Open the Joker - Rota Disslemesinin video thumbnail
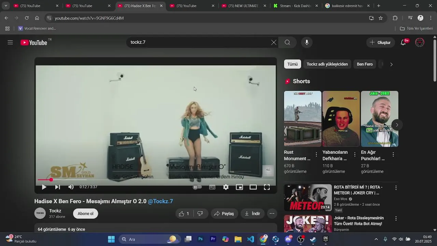Screen dimensions: 437x246 pyautogui.click(x=308, y=224)
